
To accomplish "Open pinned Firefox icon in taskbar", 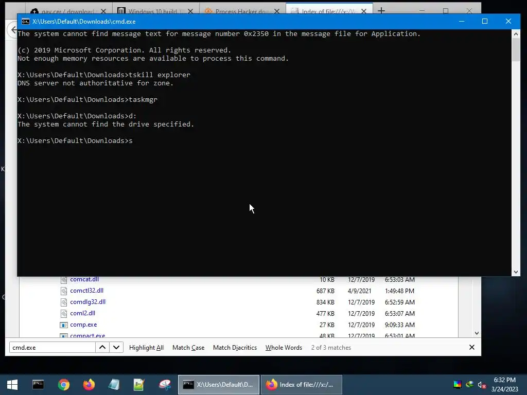I will click(89, 385).
